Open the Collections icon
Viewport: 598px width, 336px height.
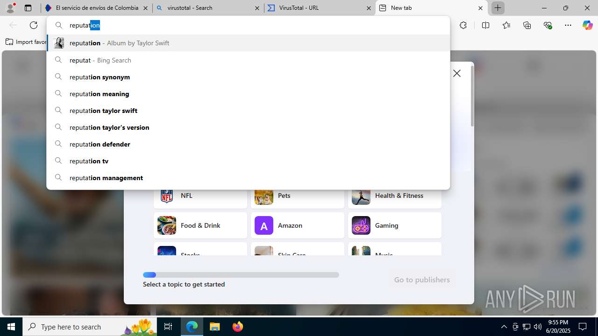click(x=527, y=25)
